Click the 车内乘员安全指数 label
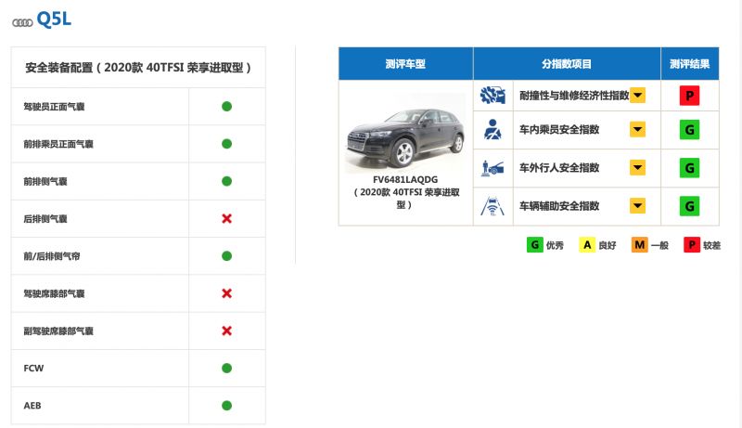The image size is (742, 428). (x=559, y=130)
